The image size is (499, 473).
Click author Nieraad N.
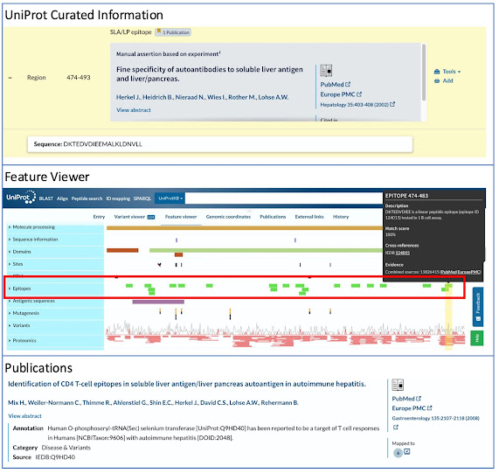[191, 97]
